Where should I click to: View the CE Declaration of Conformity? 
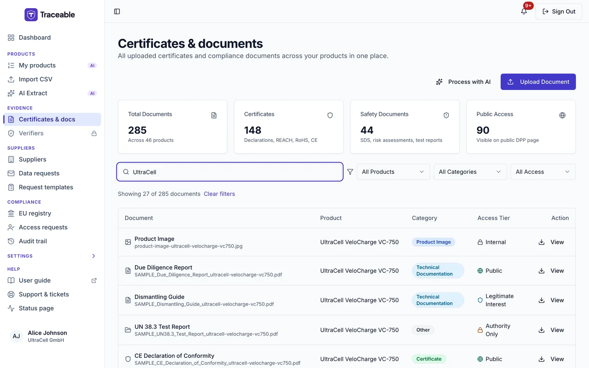tap(557, 359)
